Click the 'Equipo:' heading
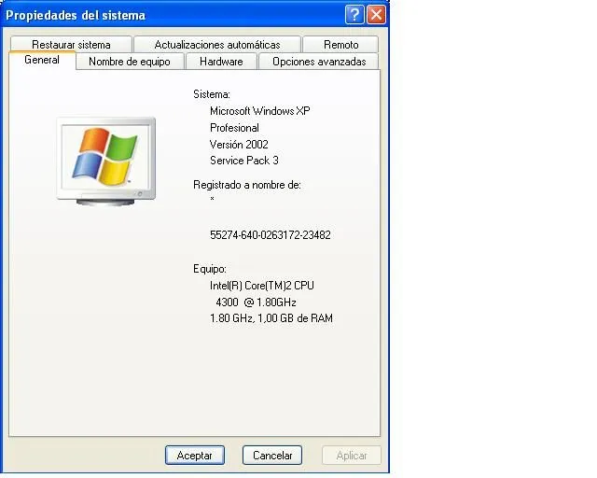This screenshot has width=597, height=478. [x=210, y=269]
